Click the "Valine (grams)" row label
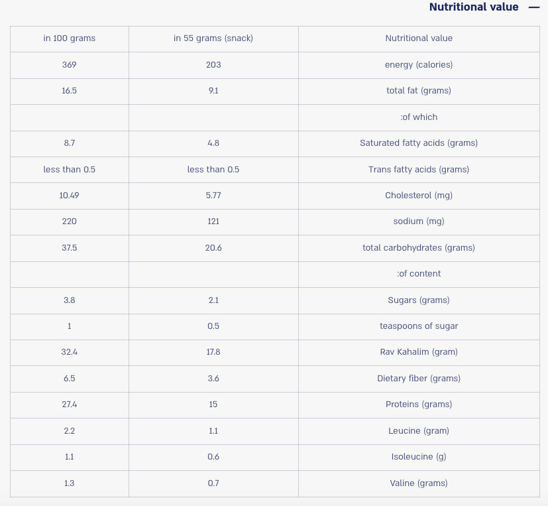 click(x=419, y=483)
